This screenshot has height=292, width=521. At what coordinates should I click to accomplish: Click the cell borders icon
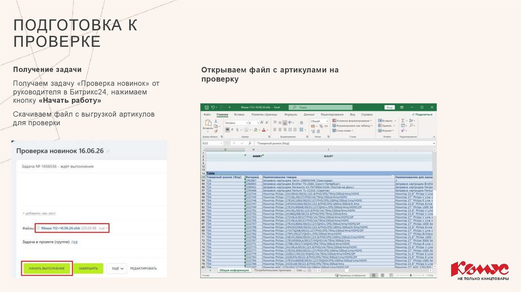click(246, 130)
